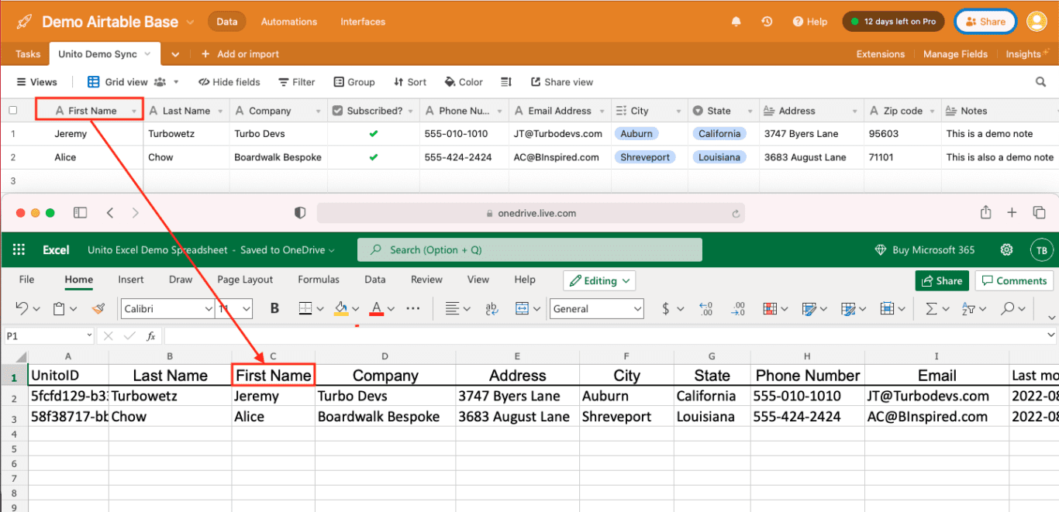Click AutoSum sigma icon in Excel
1059x512 pixels.
[931, 308]
